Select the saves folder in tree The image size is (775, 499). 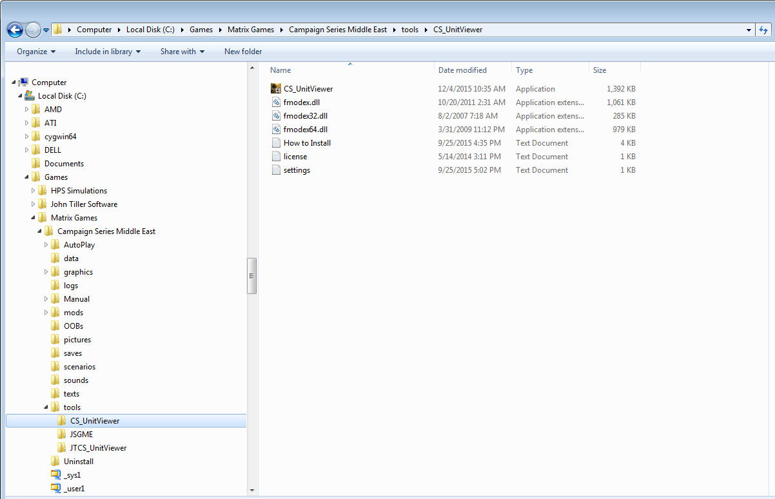73,353
